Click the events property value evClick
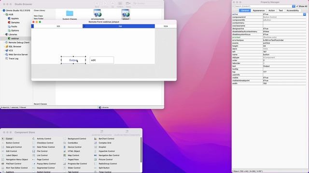 [x=284, y=43]
